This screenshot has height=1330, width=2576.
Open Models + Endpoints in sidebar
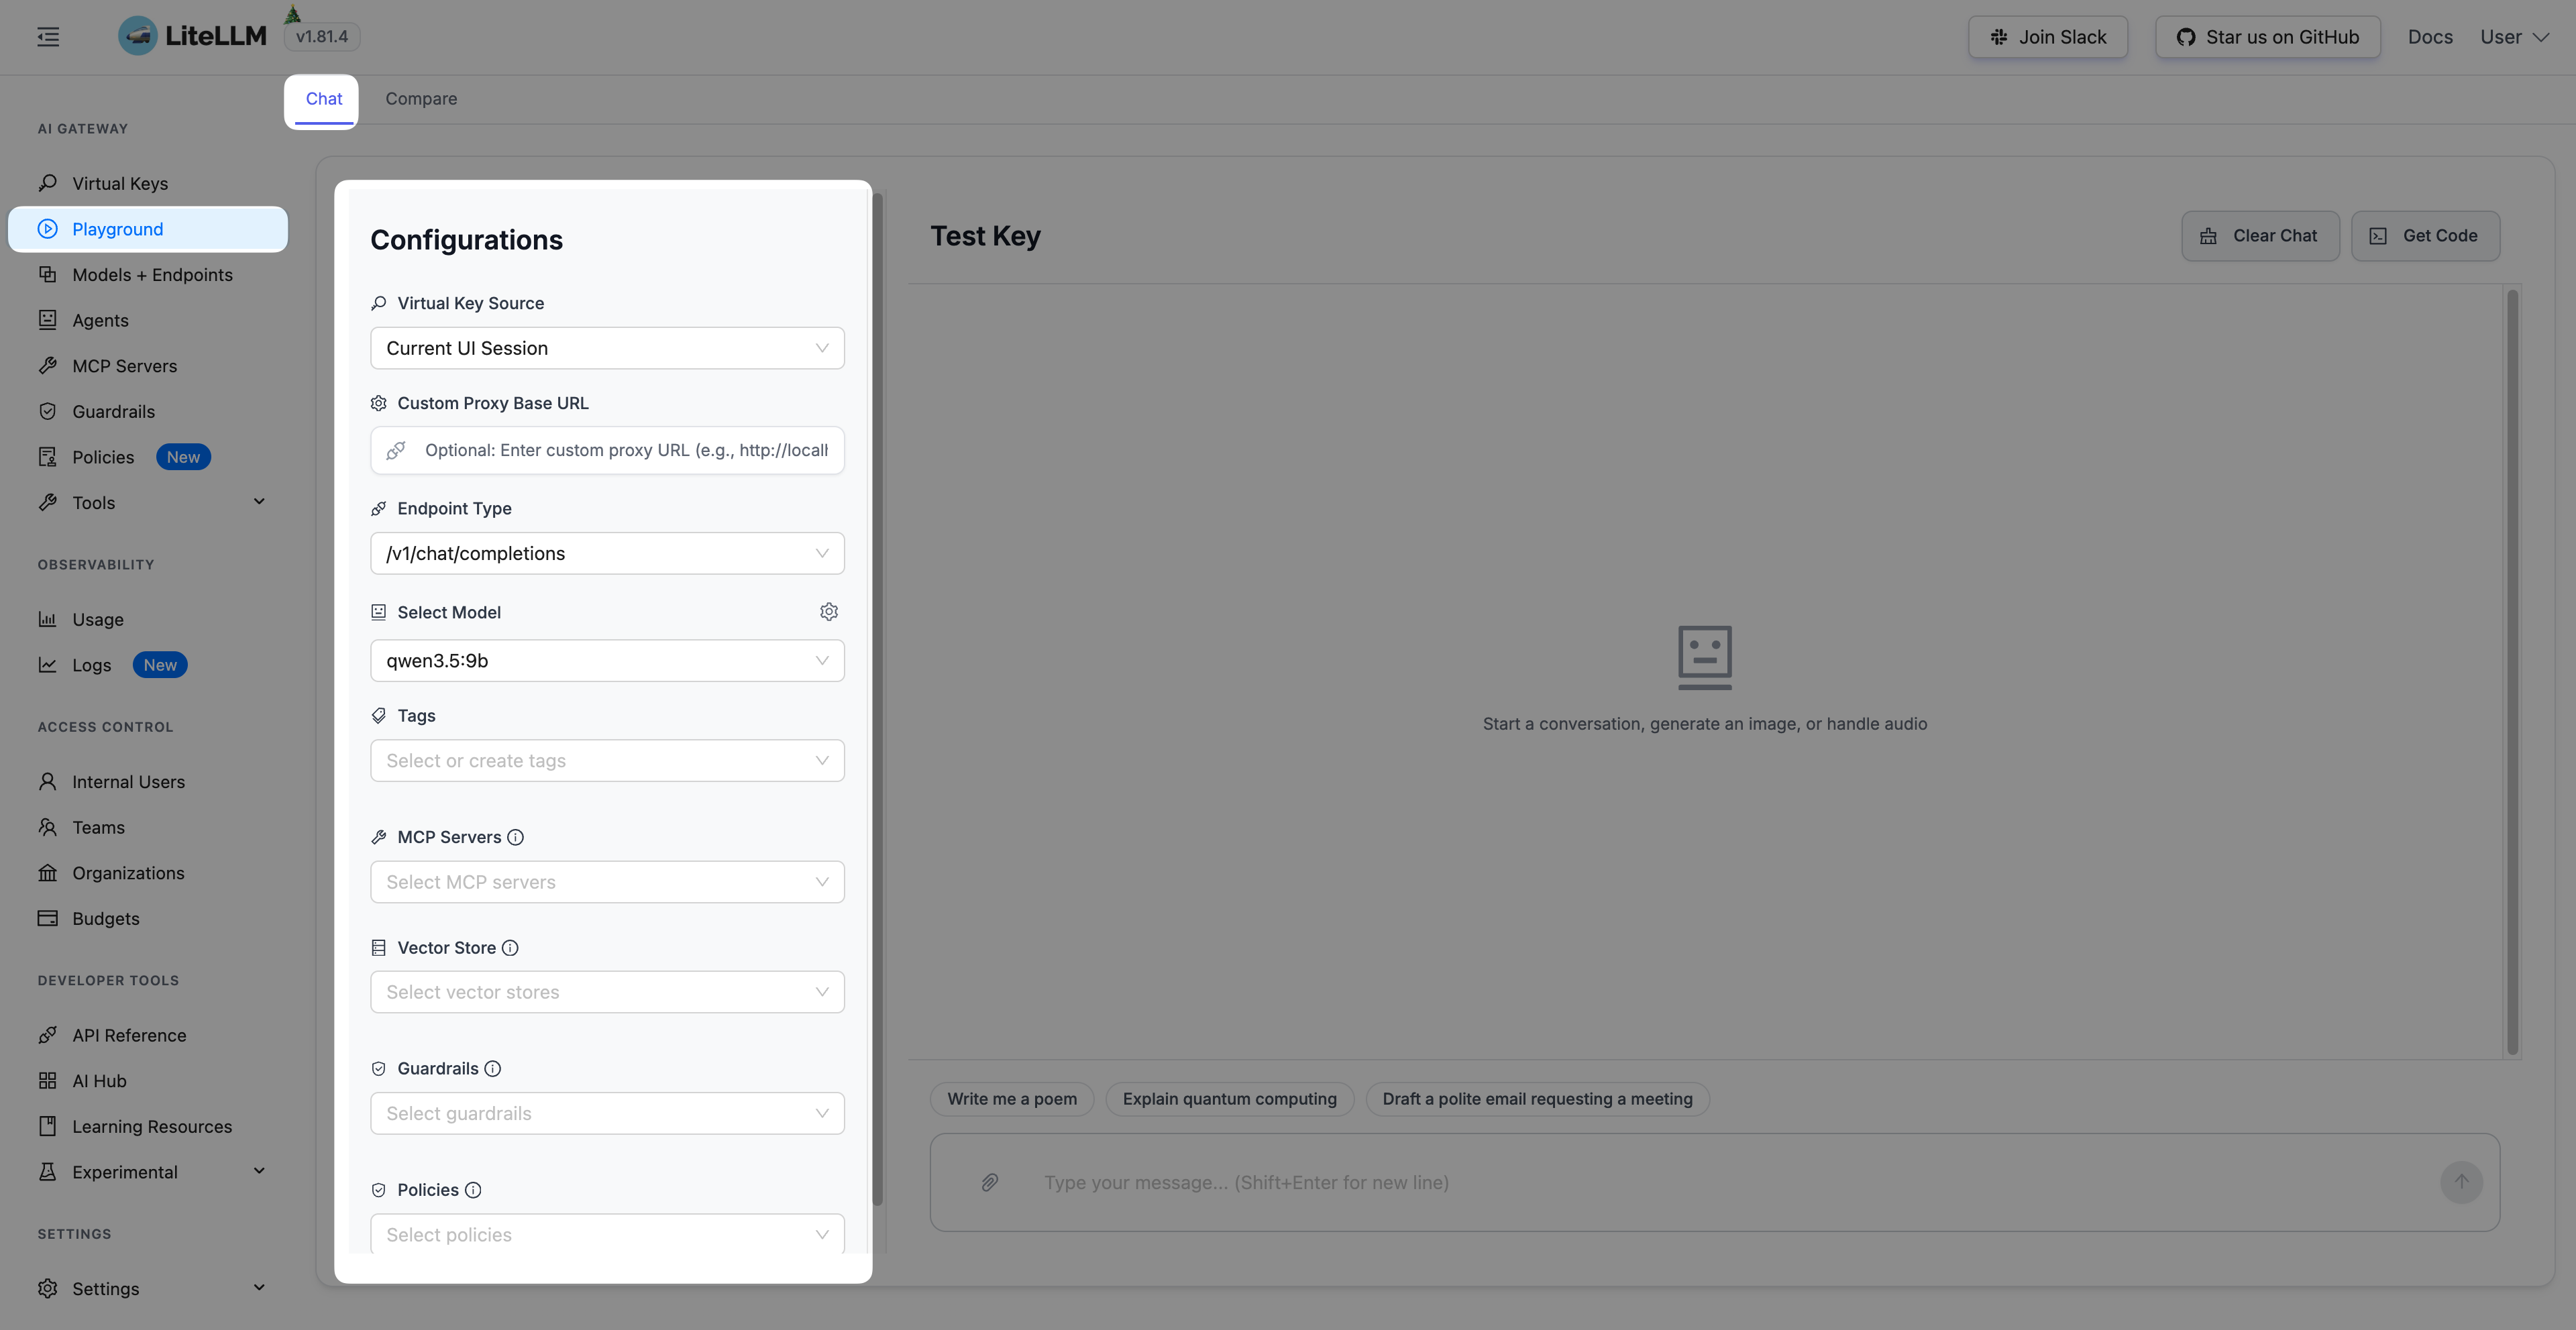152,274
